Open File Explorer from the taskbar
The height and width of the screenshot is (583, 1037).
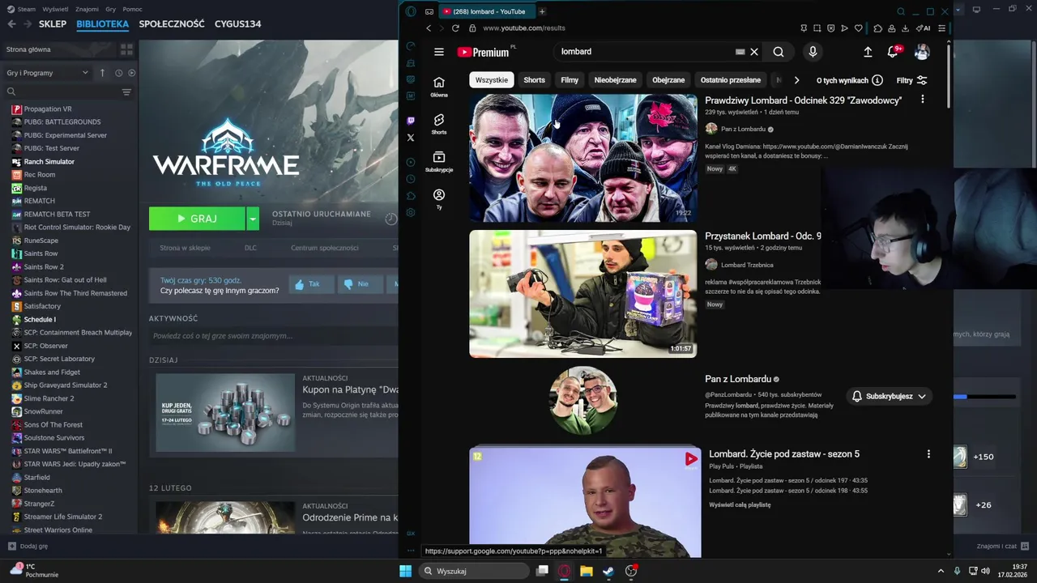pyautogui.click(x=586, y=571)
